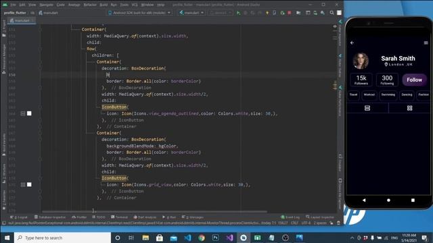Open Search Everywhere magnifier icon

click(x=332, y=13)
